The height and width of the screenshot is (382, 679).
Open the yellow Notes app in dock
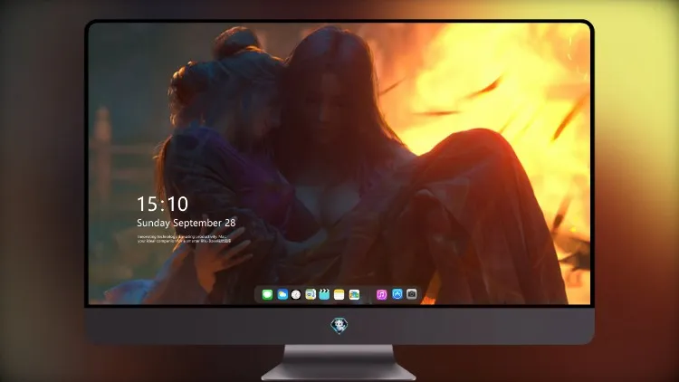point(339,294)
